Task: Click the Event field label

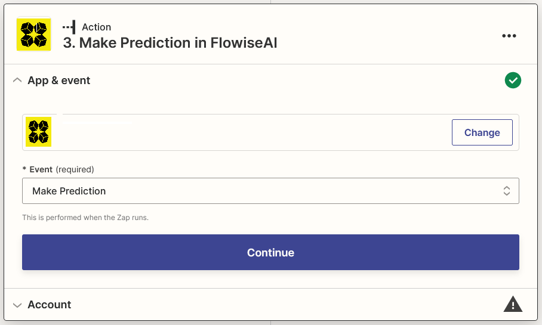Action: pyautogui.click(x=41, y=169)
